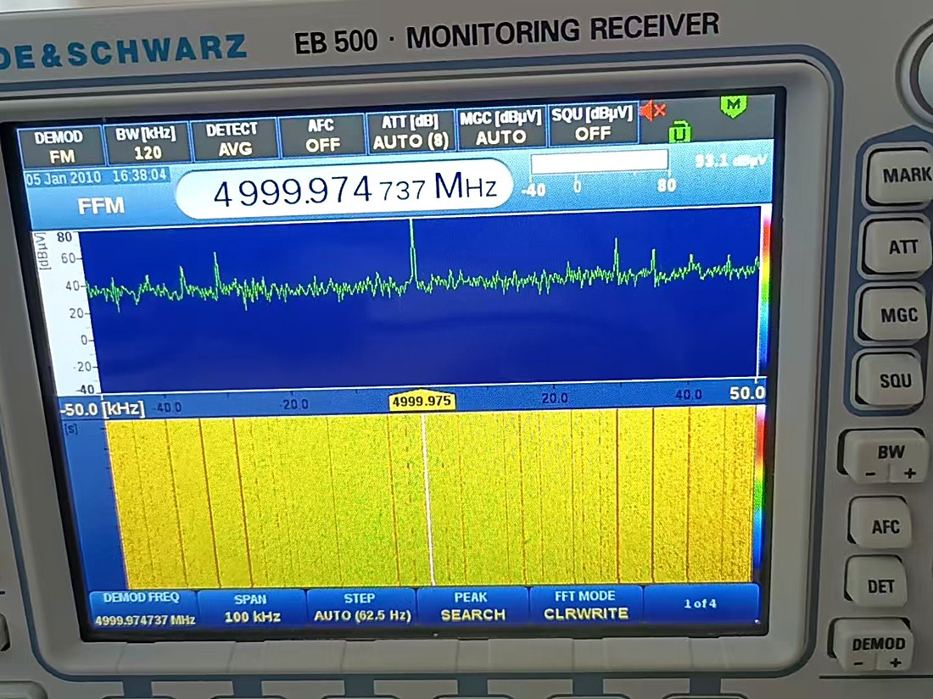Push the MARK hardware key
This screenshot has height=699, width=933.
[x=902, y=176]
